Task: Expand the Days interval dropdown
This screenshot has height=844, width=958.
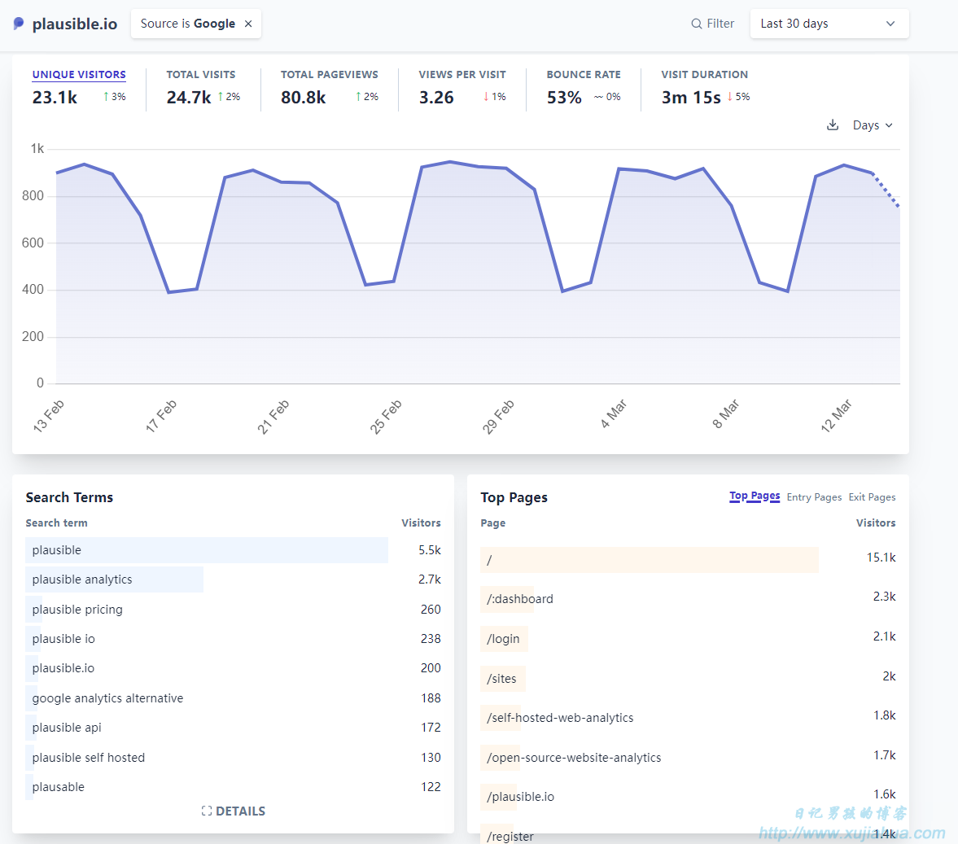Action: [873, 125]
